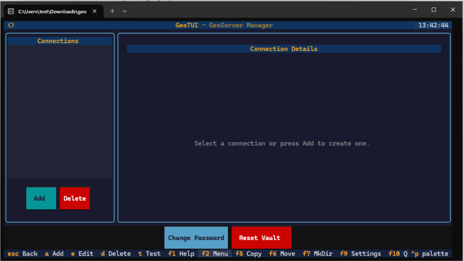Open a new terminal tab with plus
Image resolution: width=463 pixels, height=261 pixels.
coord(112,11)
